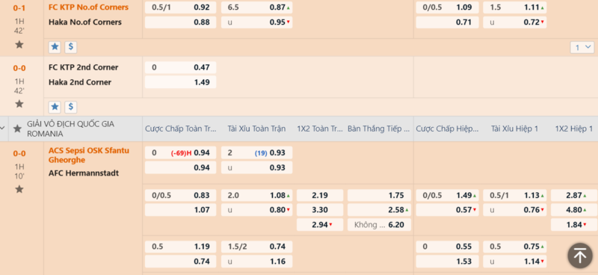This screenshot has height=275, width=598.
Task: Select Haka 2nd Corner odds 1.49
Action: pyautogui.click(x=180, y=82)
